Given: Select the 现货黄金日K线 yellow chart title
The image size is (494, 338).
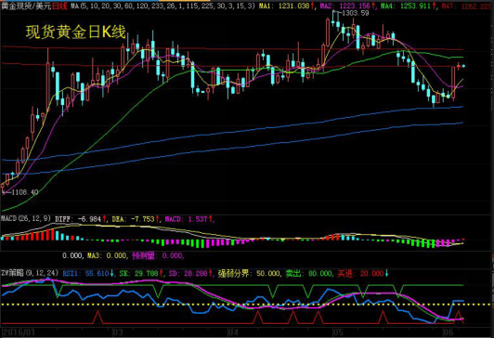Looking at the screenshot, I should point(76,32).
